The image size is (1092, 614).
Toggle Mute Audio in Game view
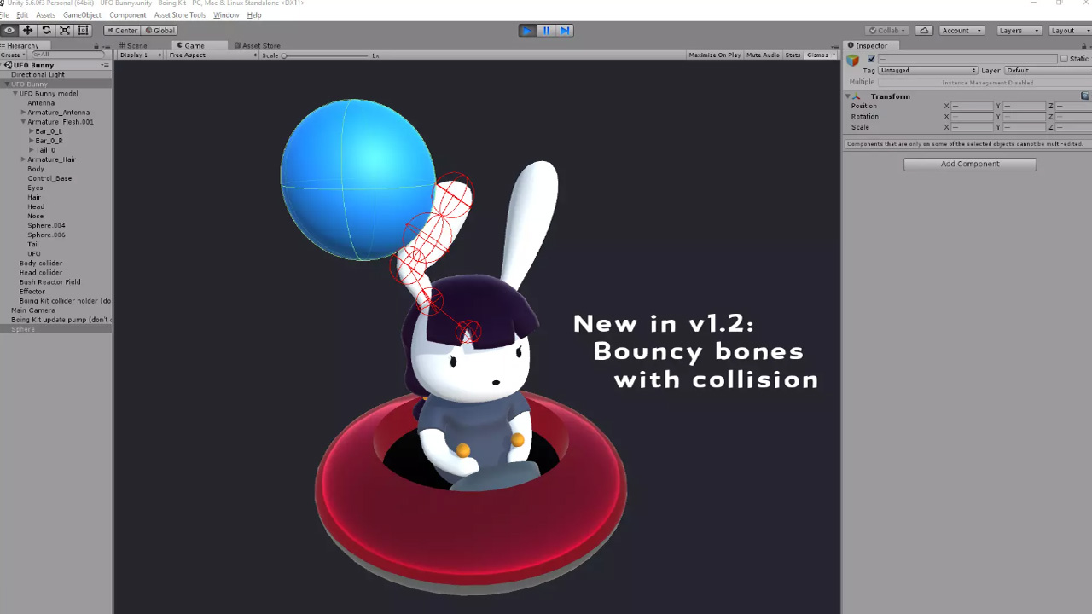[763, 55]
